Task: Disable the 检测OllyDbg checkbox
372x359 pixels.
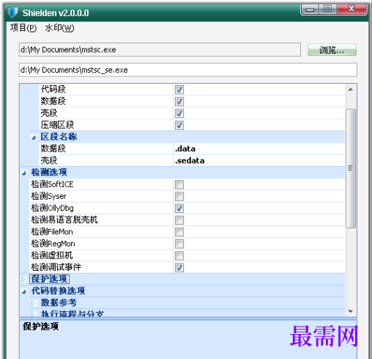Action: [179, 208]
